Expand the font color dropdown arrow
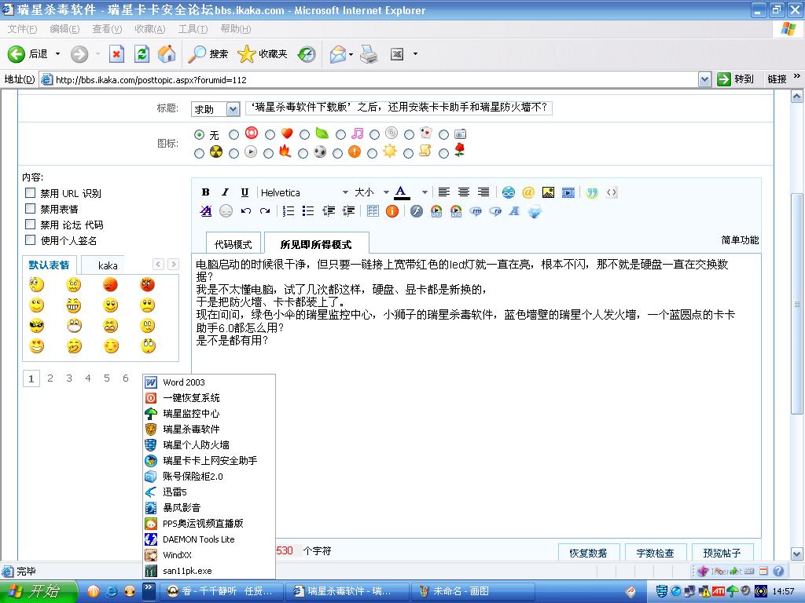Viewport: 805px width, 603px height. click(x=425, y=192)
